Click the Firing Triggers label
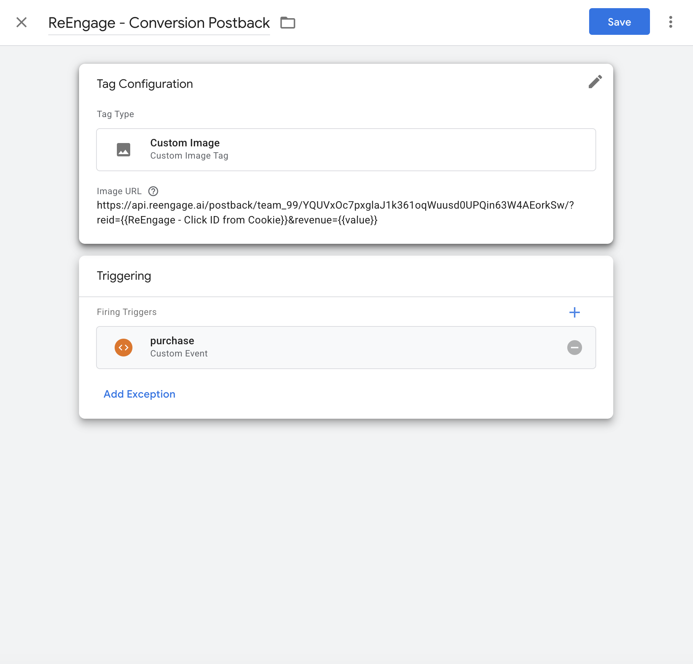 tap(127, 312)
